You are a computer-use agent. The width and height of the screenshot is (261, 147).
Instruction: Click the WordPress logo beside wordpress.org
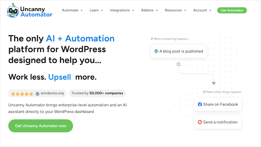coord(38,94)
